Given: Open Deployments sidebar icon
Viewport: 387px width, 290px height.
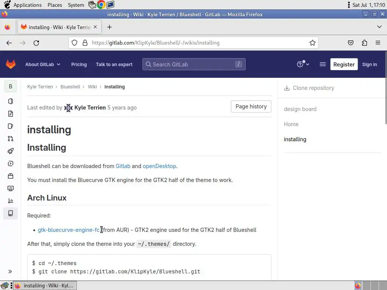Looking at the screenshot, I should point(11,164).
